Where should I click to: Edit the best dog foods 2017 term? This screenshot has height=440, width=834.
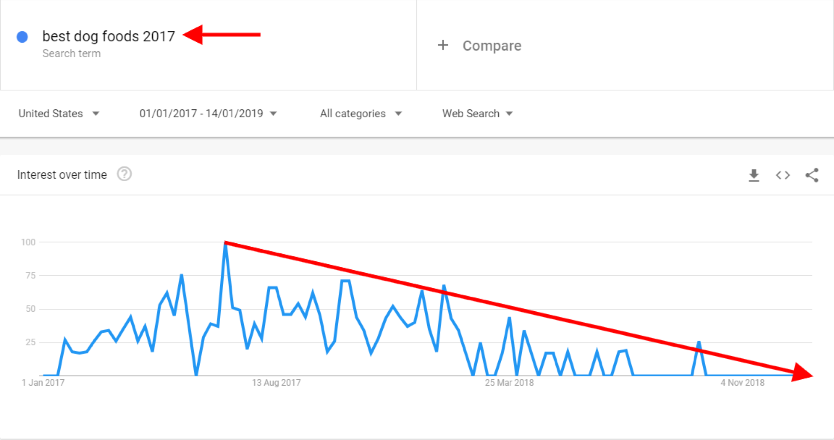tap(109, 36)
